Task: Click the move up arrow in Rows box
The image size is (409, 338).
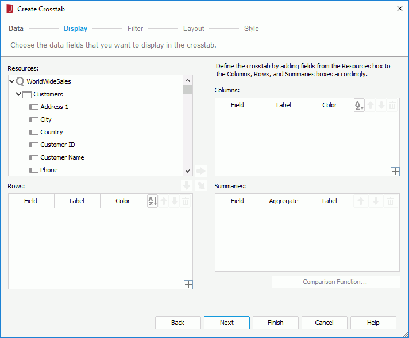Action: tap(164, 201)
